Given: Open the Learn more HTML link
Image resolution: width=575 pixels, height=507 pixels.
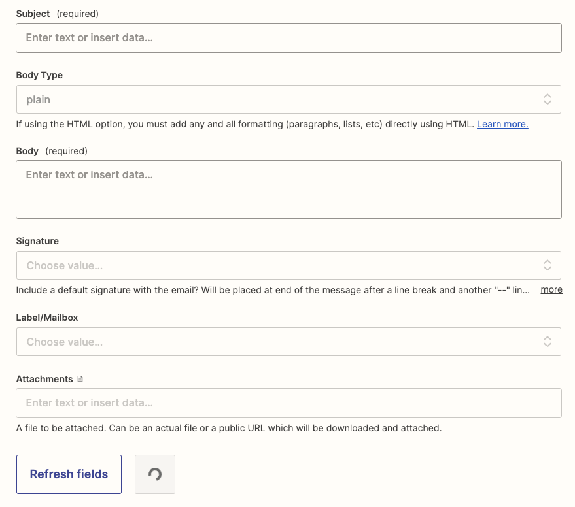Looking at the screenshot, I should point(502,124).
